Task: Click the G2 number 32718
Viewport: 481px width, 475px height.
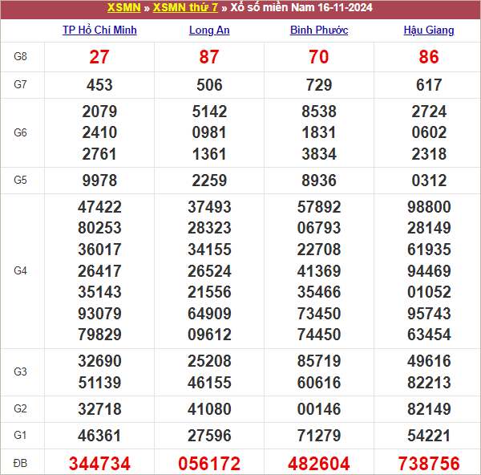Action: [99, 409]
